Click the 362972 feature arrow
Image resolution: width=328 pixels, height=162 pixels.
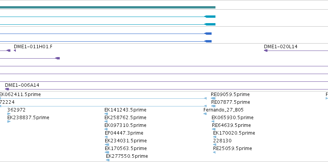(9, 114)
